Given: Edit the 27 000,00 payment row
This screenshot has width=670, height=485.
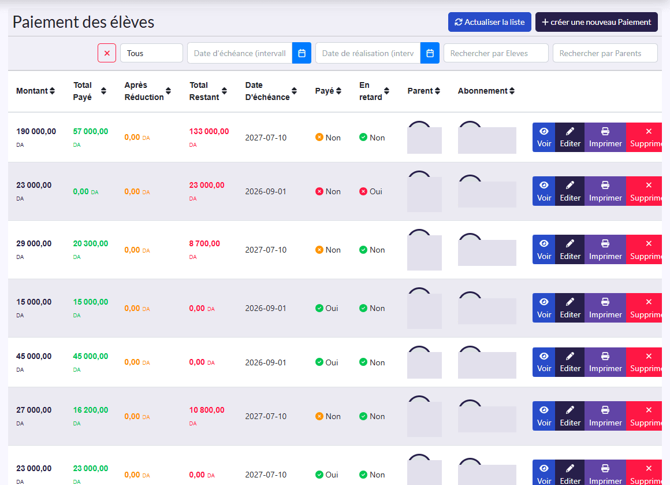Looking at the screenshot, I should [570, 416].
